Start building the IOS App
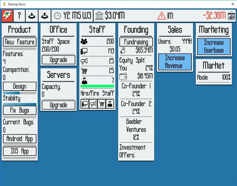Viewport: 237px width, 186px height. point(20,151)
